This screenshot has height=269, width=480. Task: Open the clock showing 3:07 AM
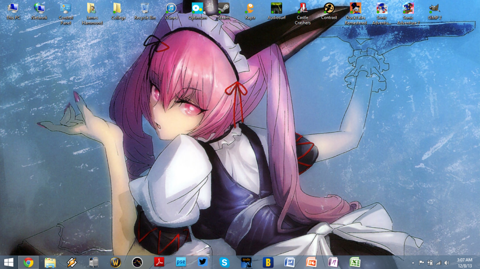(x=465, y=262)
